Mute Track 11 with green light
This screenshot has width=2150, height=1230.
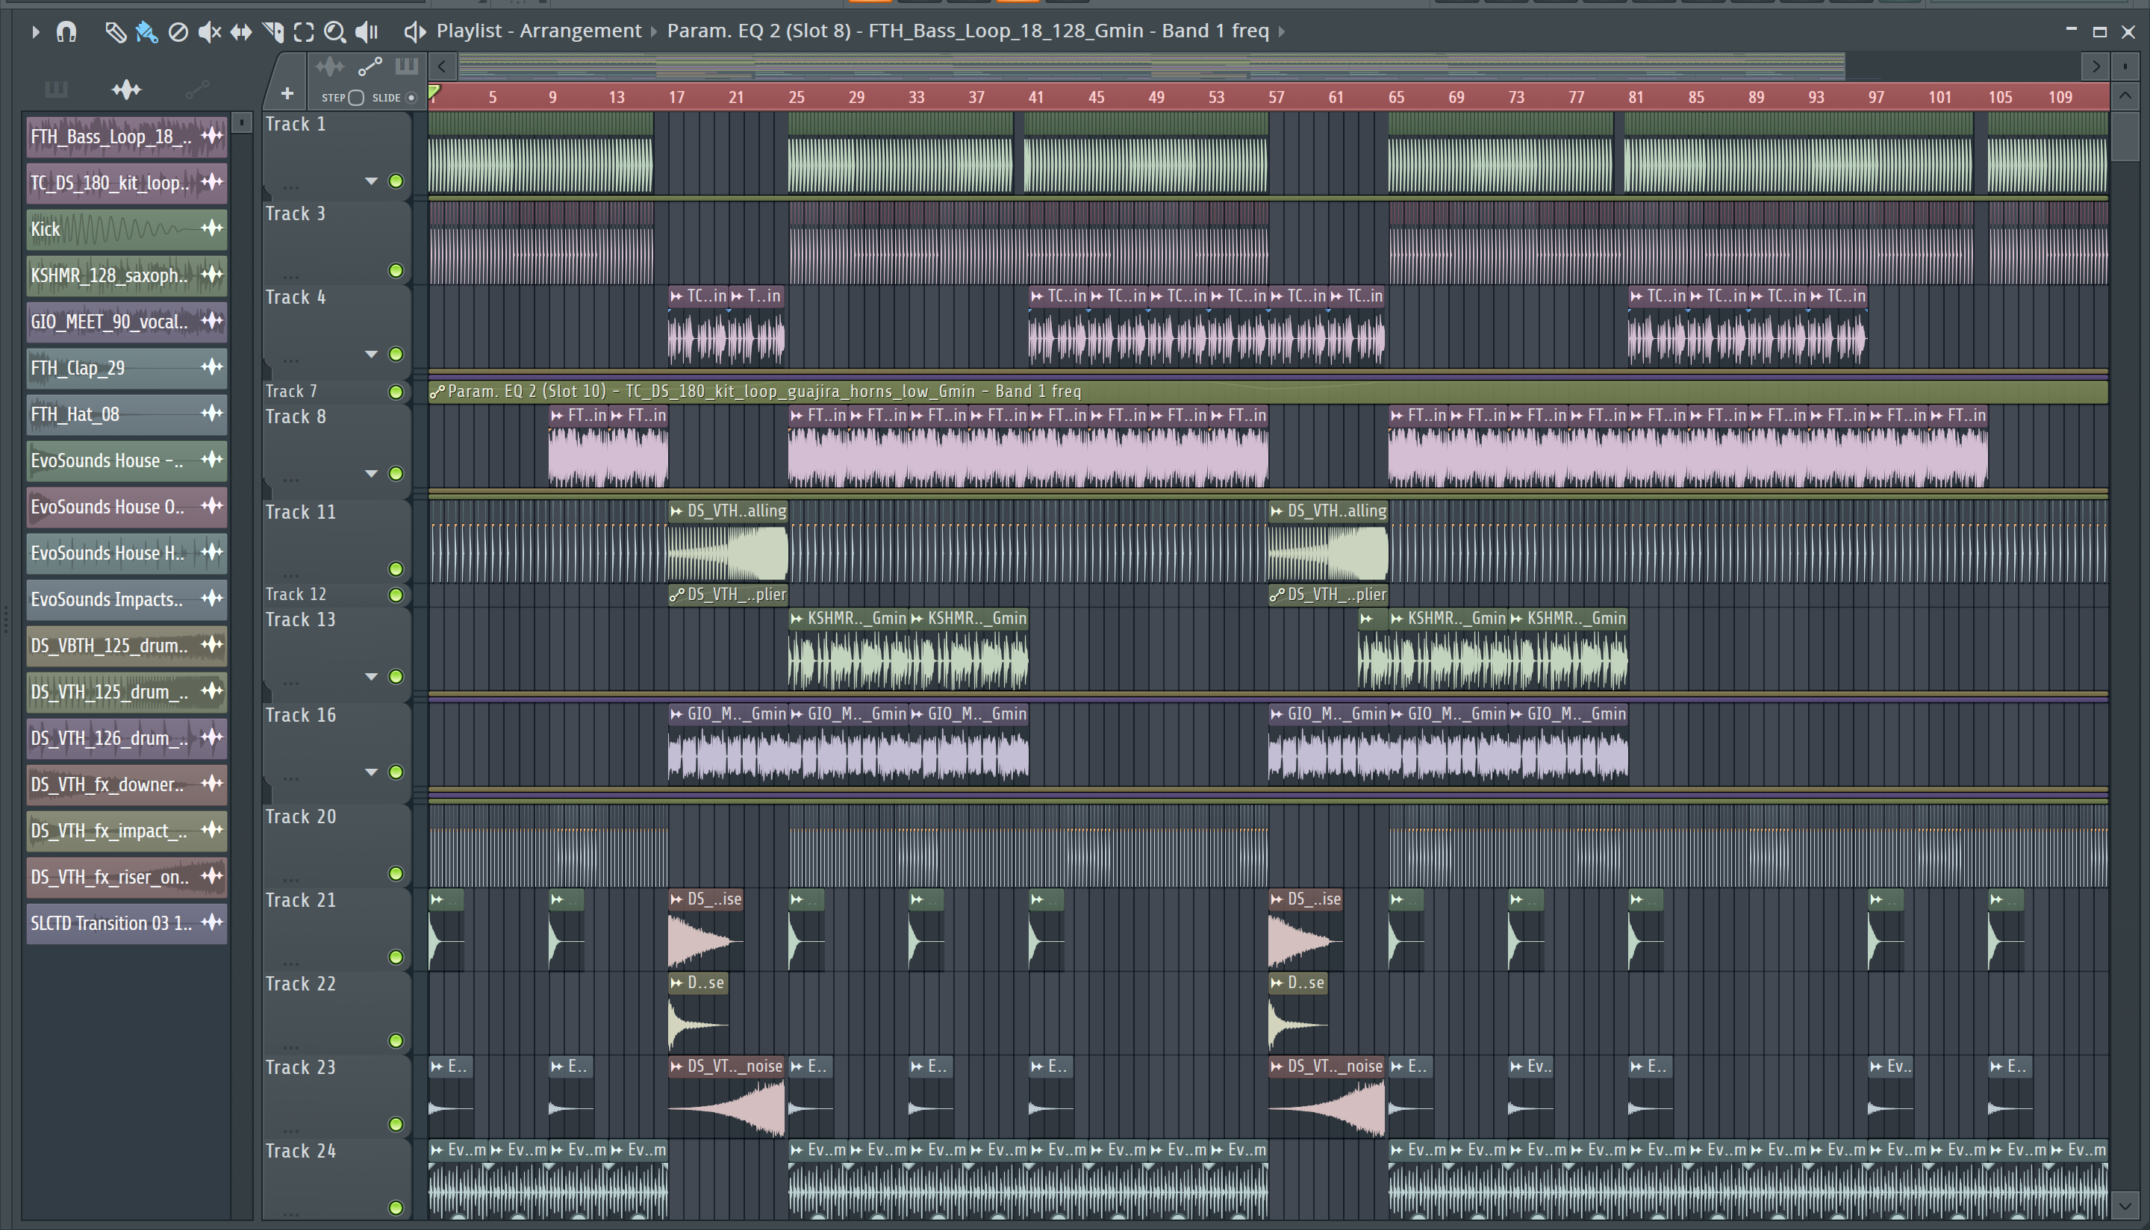click(396, 569)
